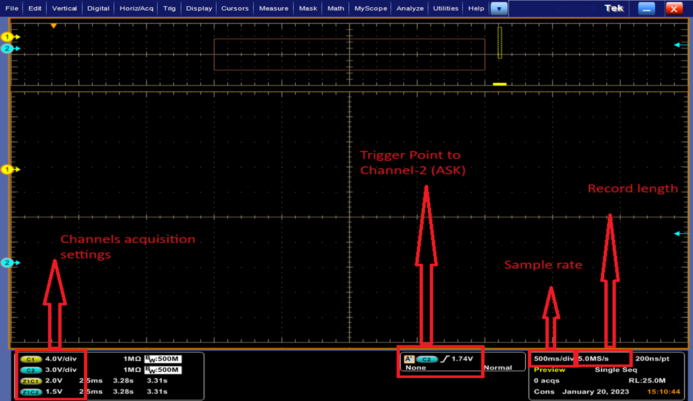Click the 5.0MS/s sample rate readout
693x401 pixels.
pyautogui.click(x=594, y=359)
